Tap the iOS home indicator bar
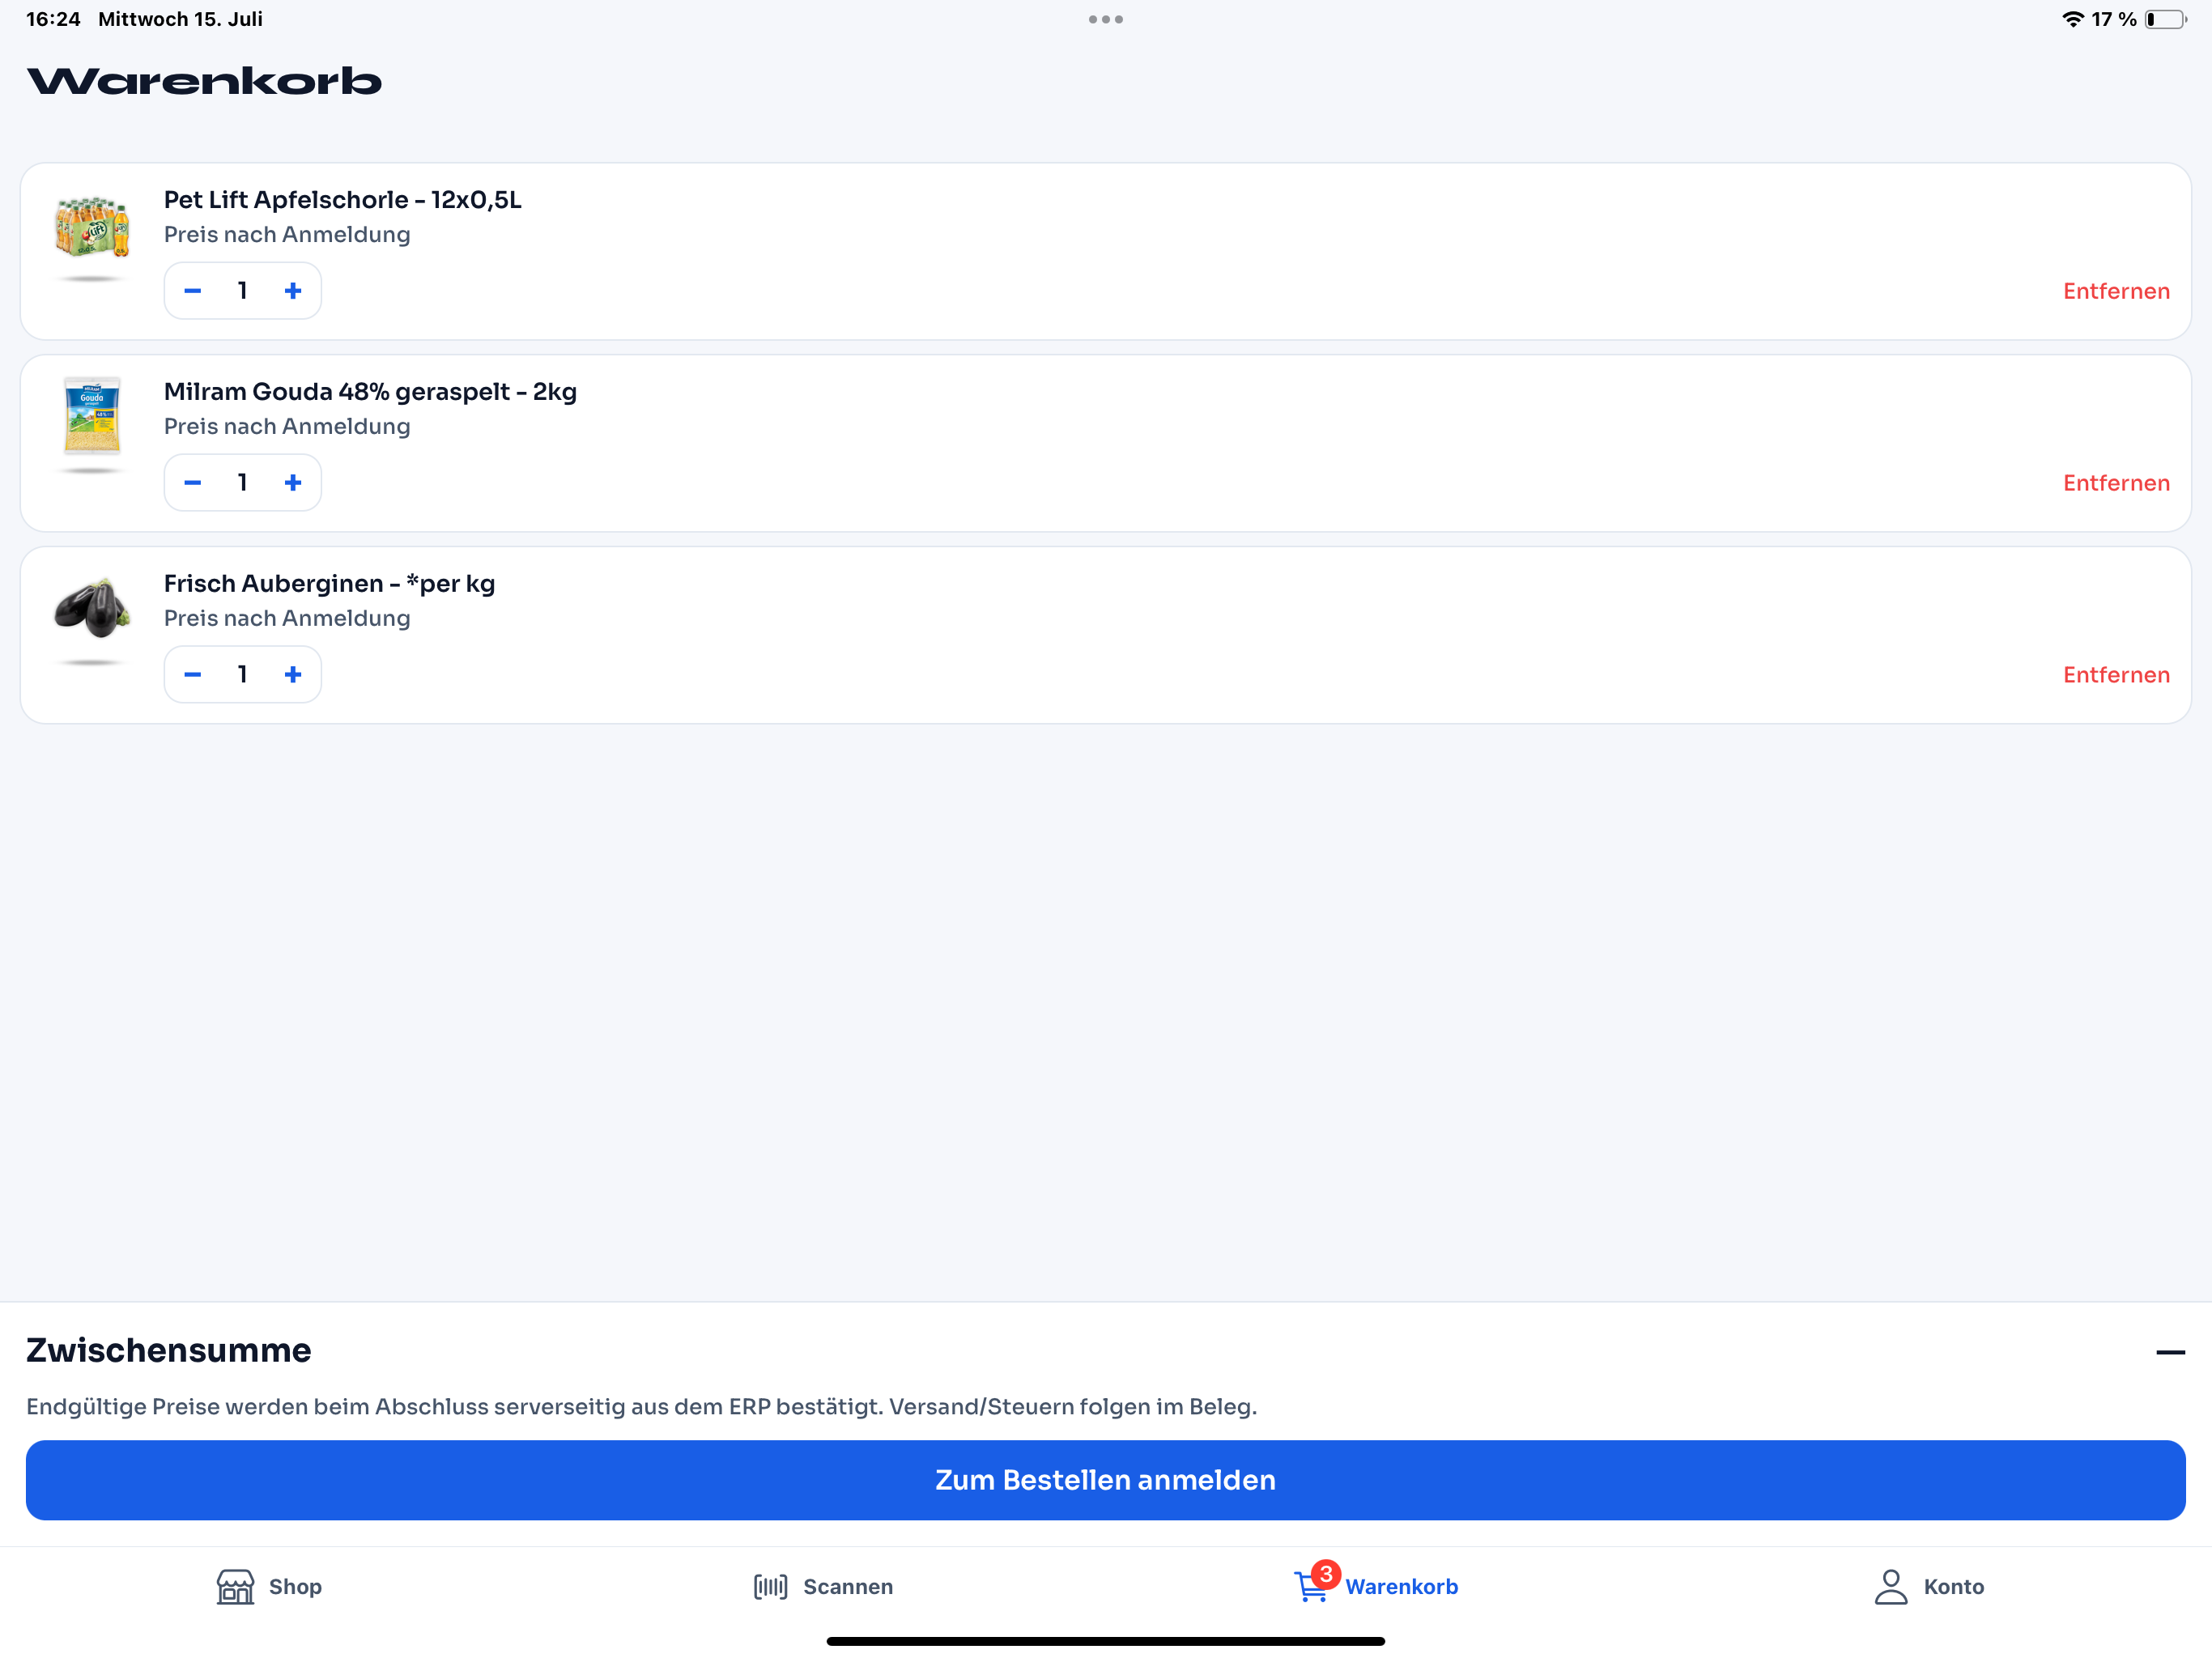This screenshot has height=1658, width=2212. pos(1106,1641)
